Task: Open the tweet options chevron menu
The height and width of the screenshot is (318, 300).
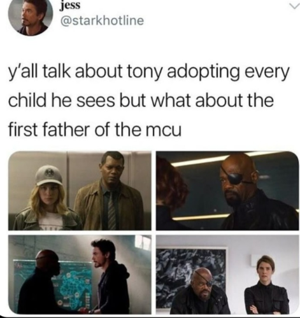Action: point(293,7)
